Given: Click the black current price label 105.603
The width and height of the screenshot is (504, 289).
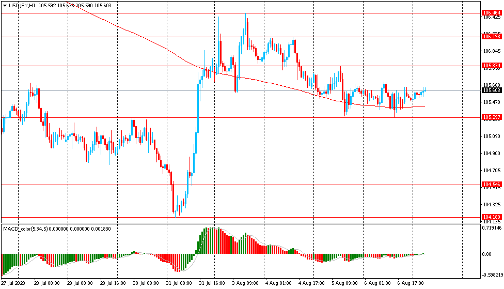Looking at the screenshot, I should tap(492, 90).
